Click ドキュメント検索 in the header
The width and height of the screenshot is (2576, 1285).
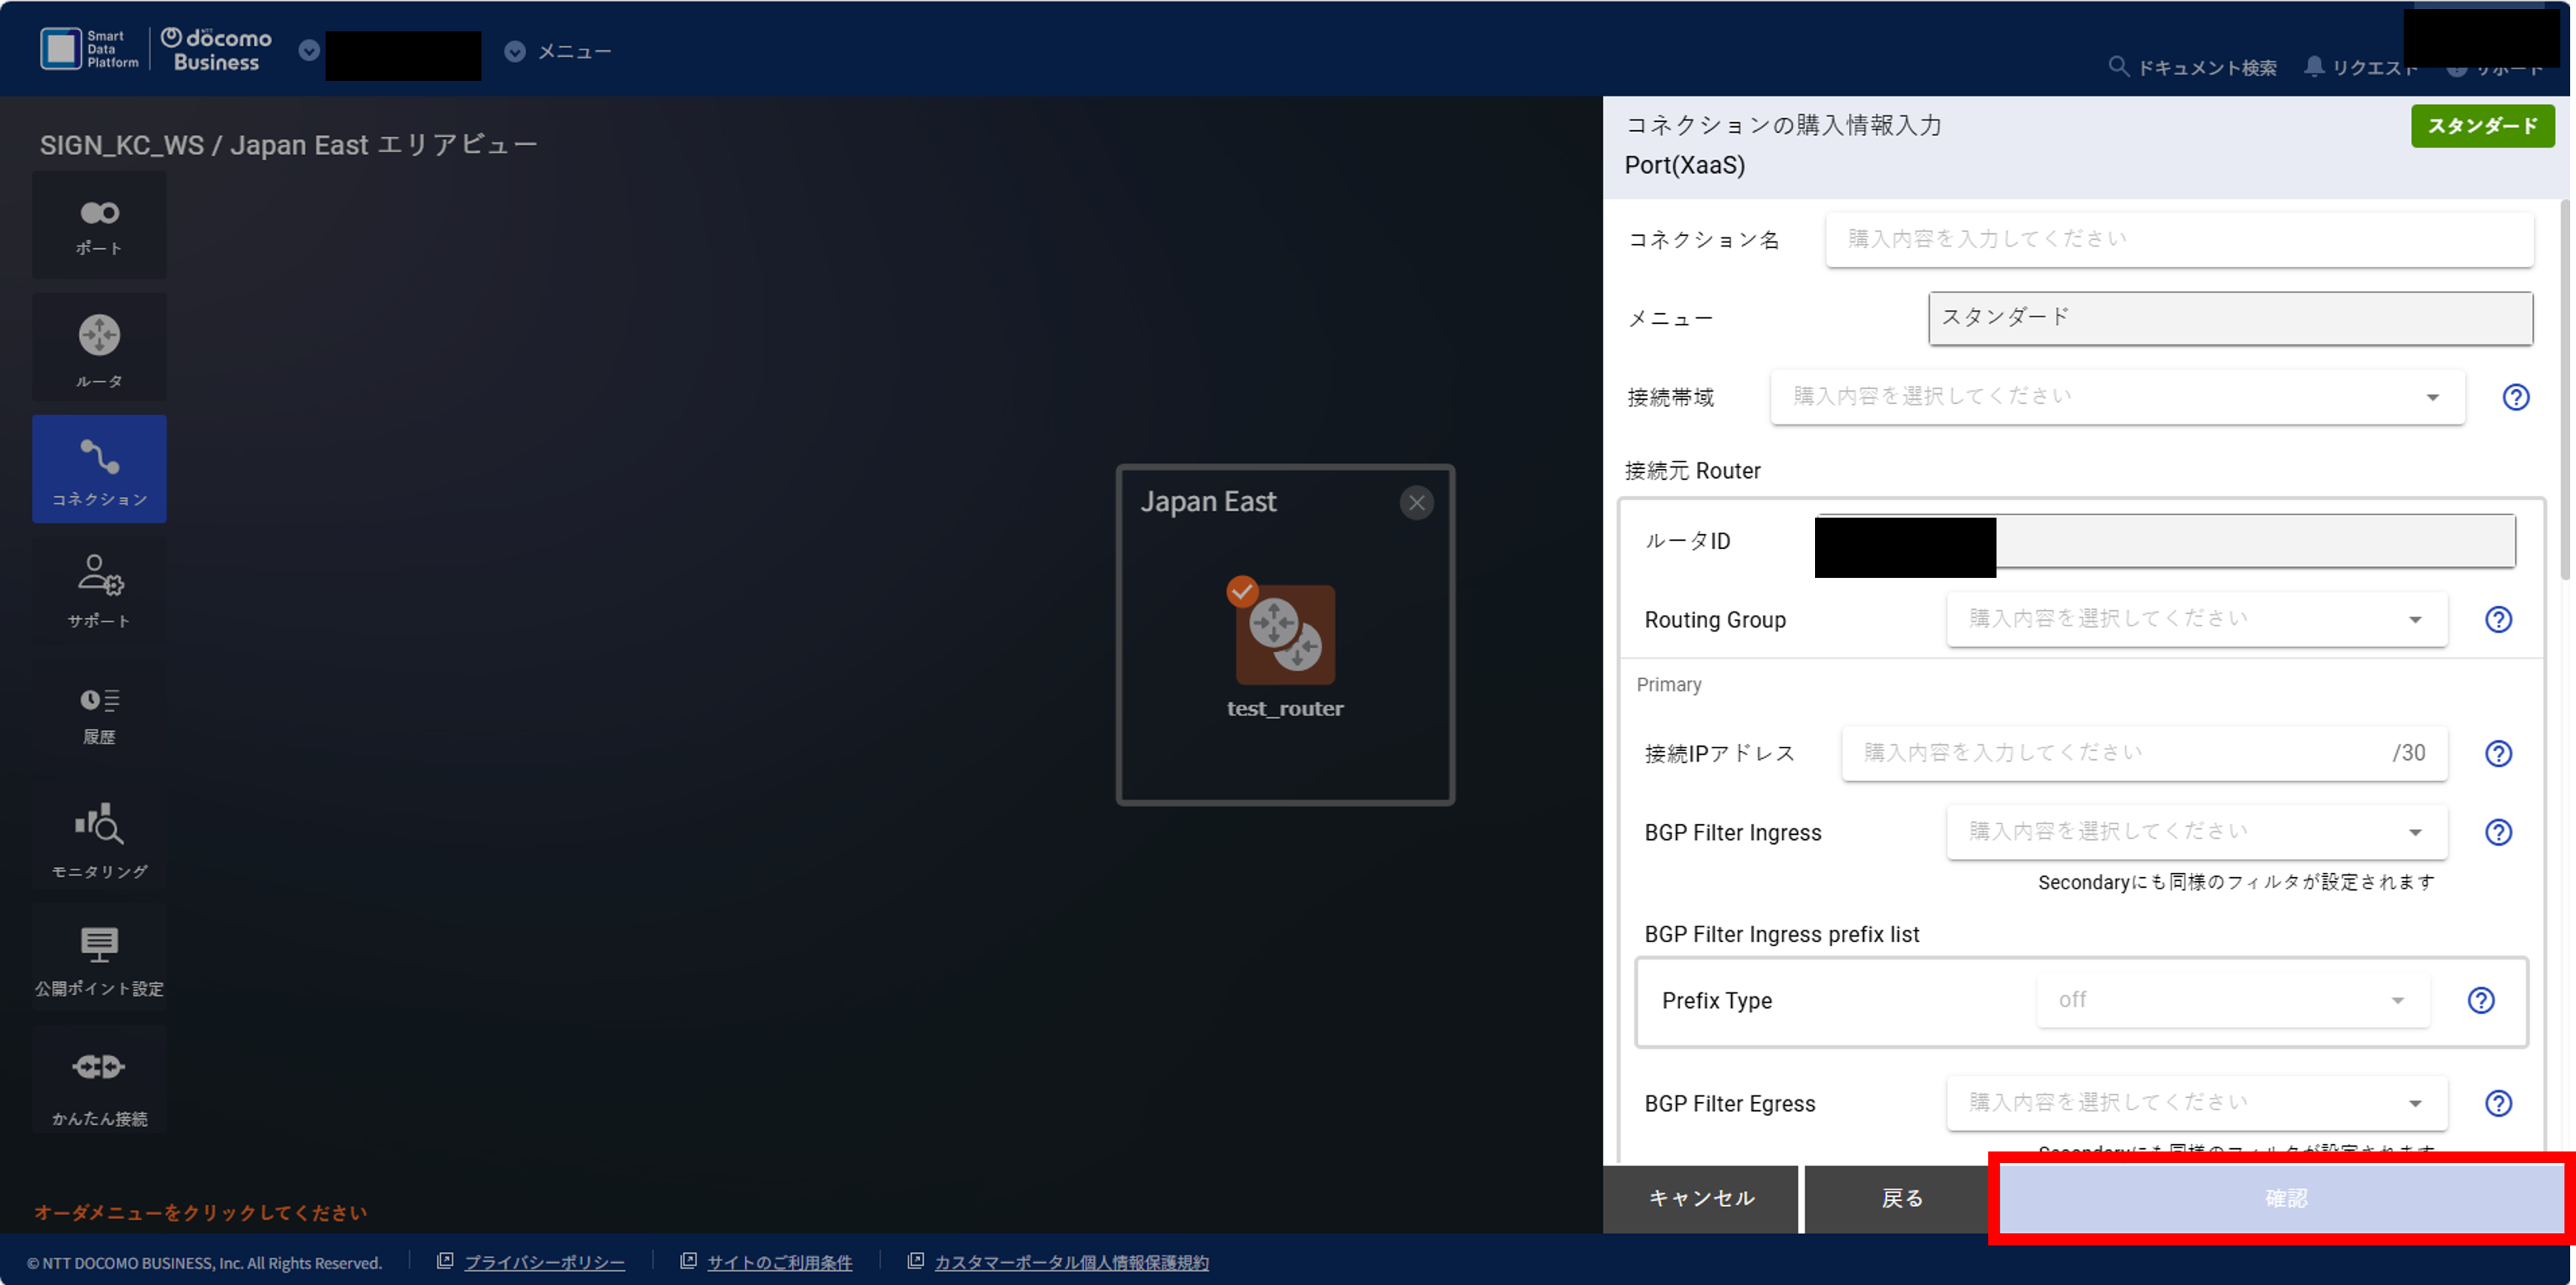2207,68
